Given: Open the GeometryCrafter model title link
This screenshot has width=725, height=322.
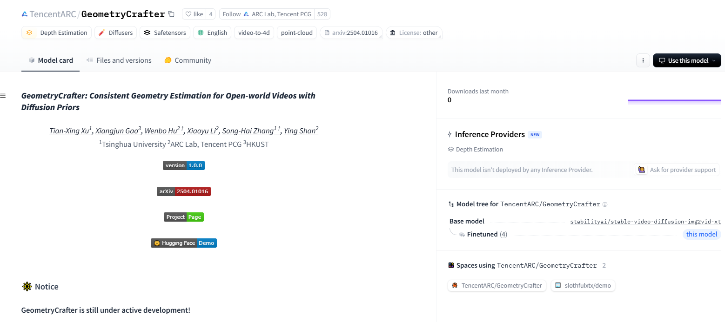Looking at the screenshot, I should pos(123,14).
